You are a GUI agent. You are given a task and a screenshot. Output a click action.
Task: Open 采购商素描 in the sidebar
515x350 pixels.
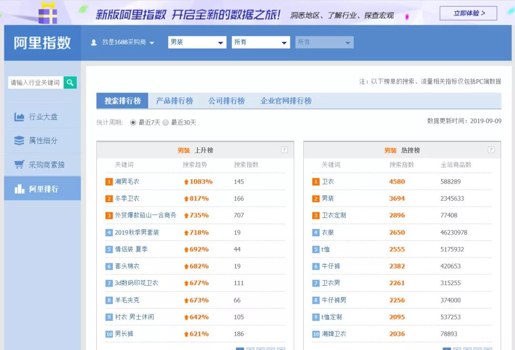click(42, 165)
